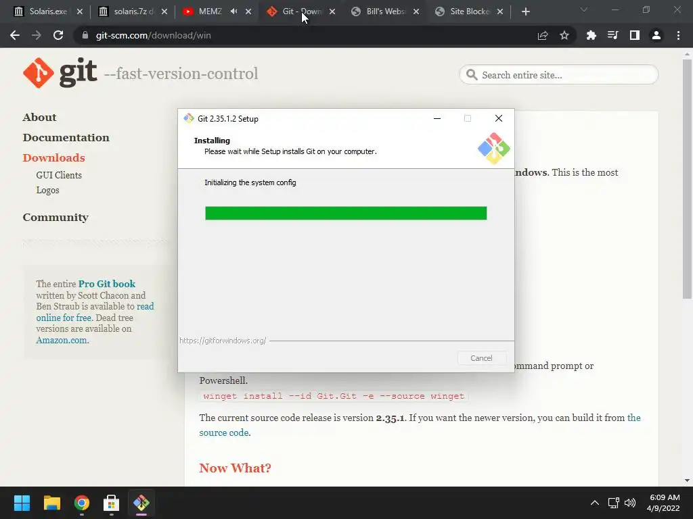Viewport: 693px width, 519px height.
Task: Cancel the Git setup installation
Action: tap(481, 358)
